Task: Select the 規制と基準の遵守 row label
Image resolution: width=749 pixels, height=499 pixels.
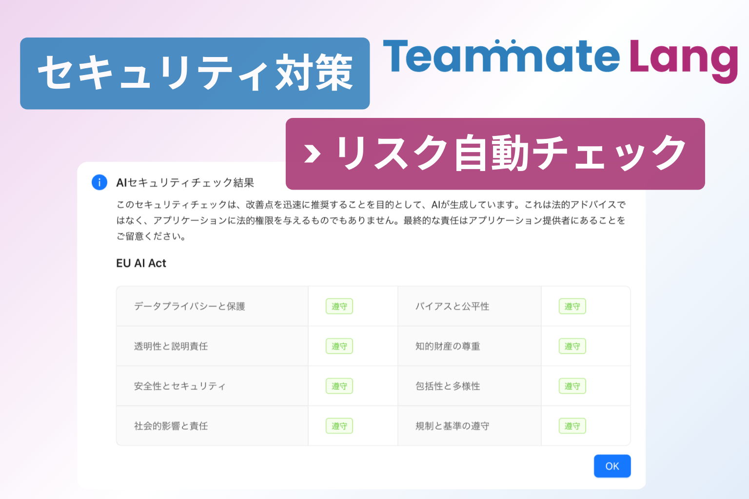Action: point(452,426)
